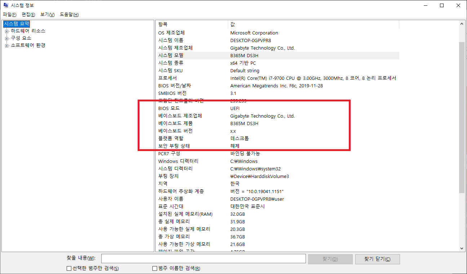Click the 항목 column header

click(192, 24)
